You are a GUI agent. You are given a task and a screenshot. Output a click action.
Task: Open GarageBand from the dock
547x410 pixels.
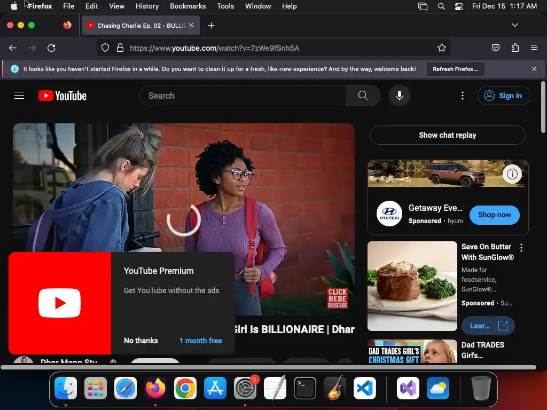point(335,388)
